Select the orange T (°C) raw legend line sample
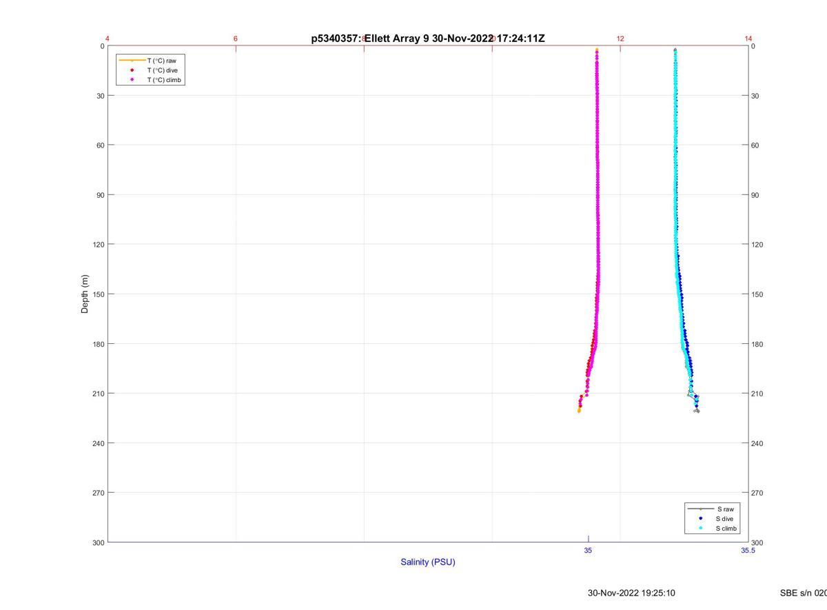 [132, 61]
